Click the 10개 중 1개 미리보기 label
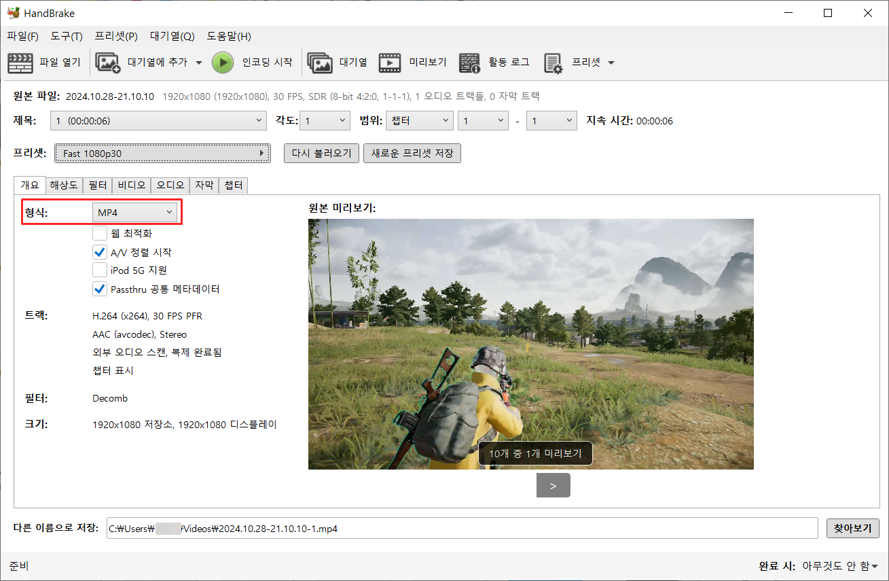 click(535, 453)
